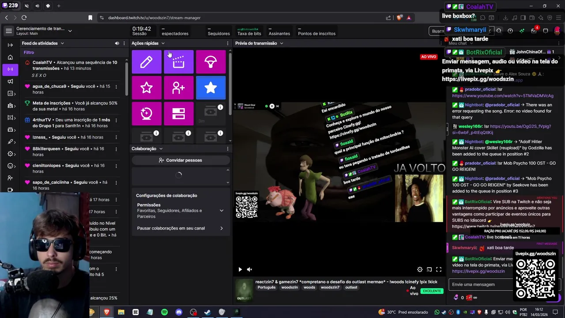Image resolution: width=565 pixels, height=318 pixels.
Task: Click the dashboard search magnifier icon
Action: pos(499,31)
